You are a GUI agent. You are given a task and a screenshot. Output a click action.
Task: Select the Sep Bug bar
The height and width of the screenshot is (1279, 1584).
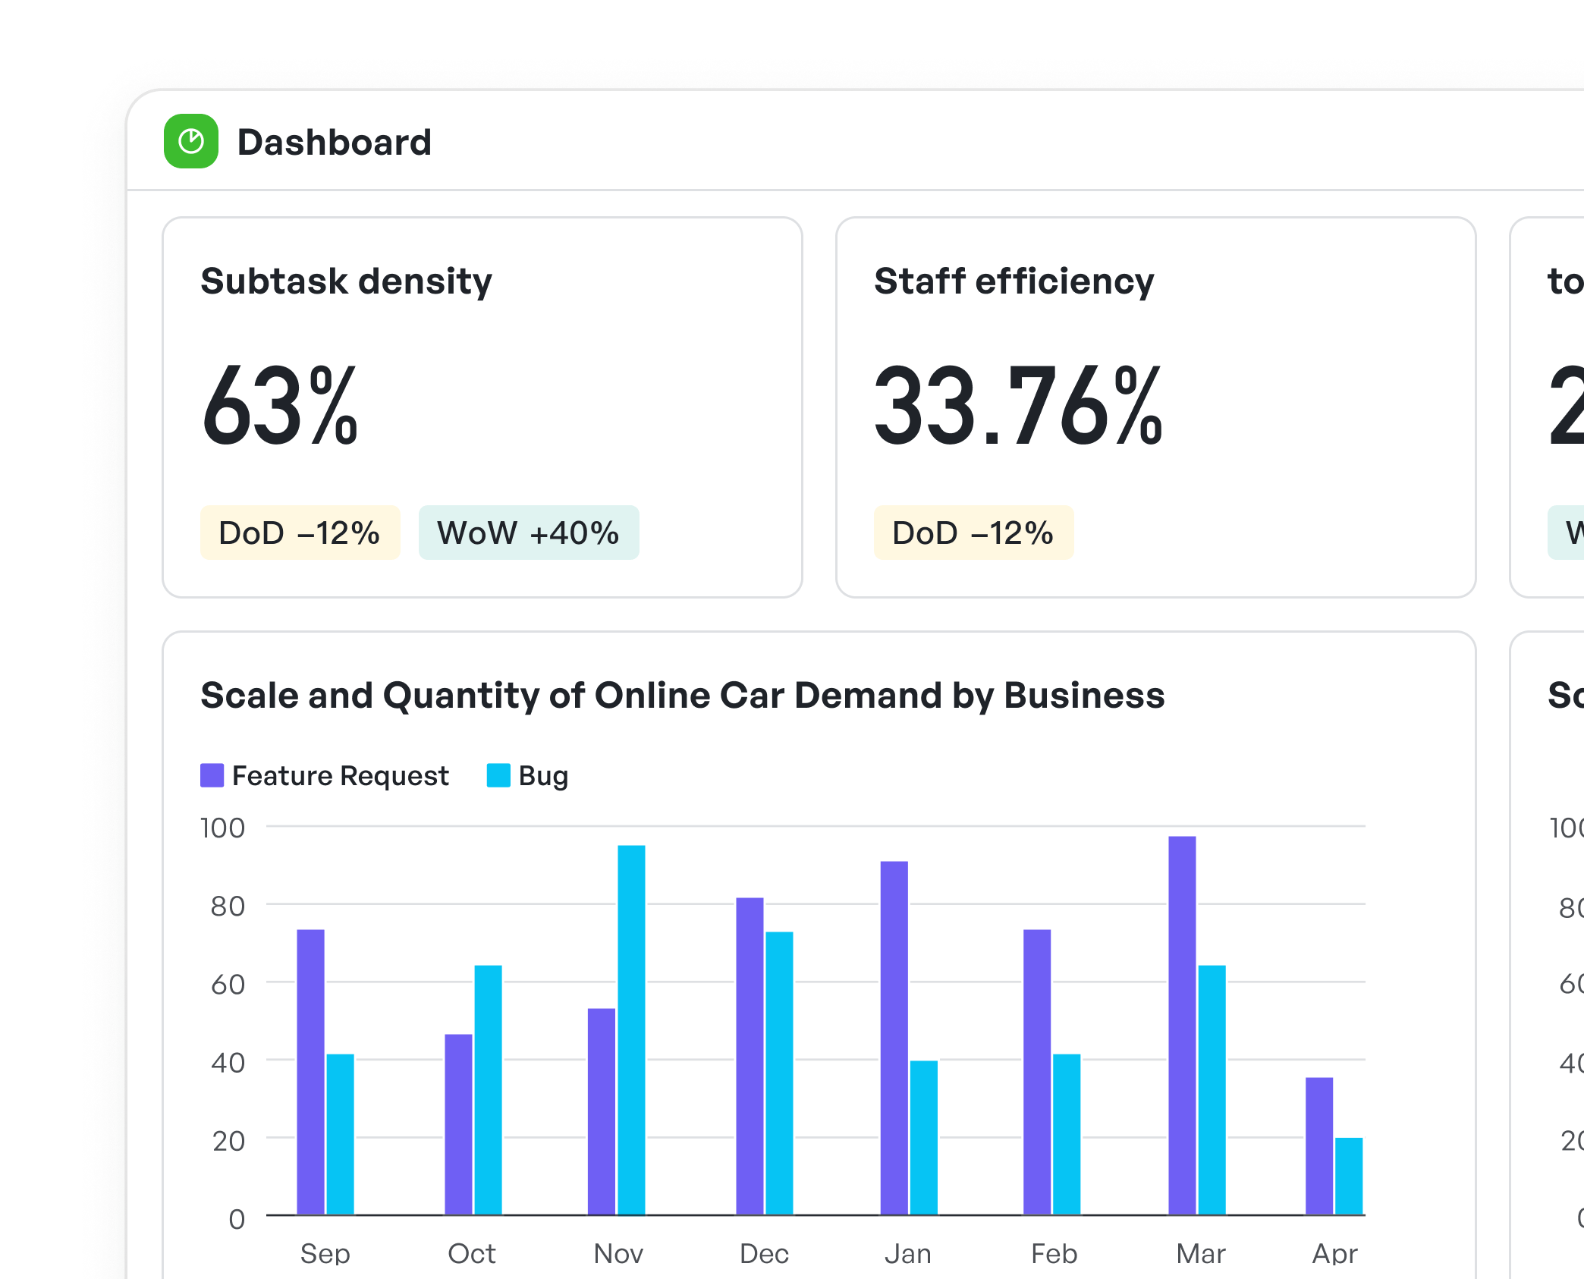click(x=340, y=1134)
